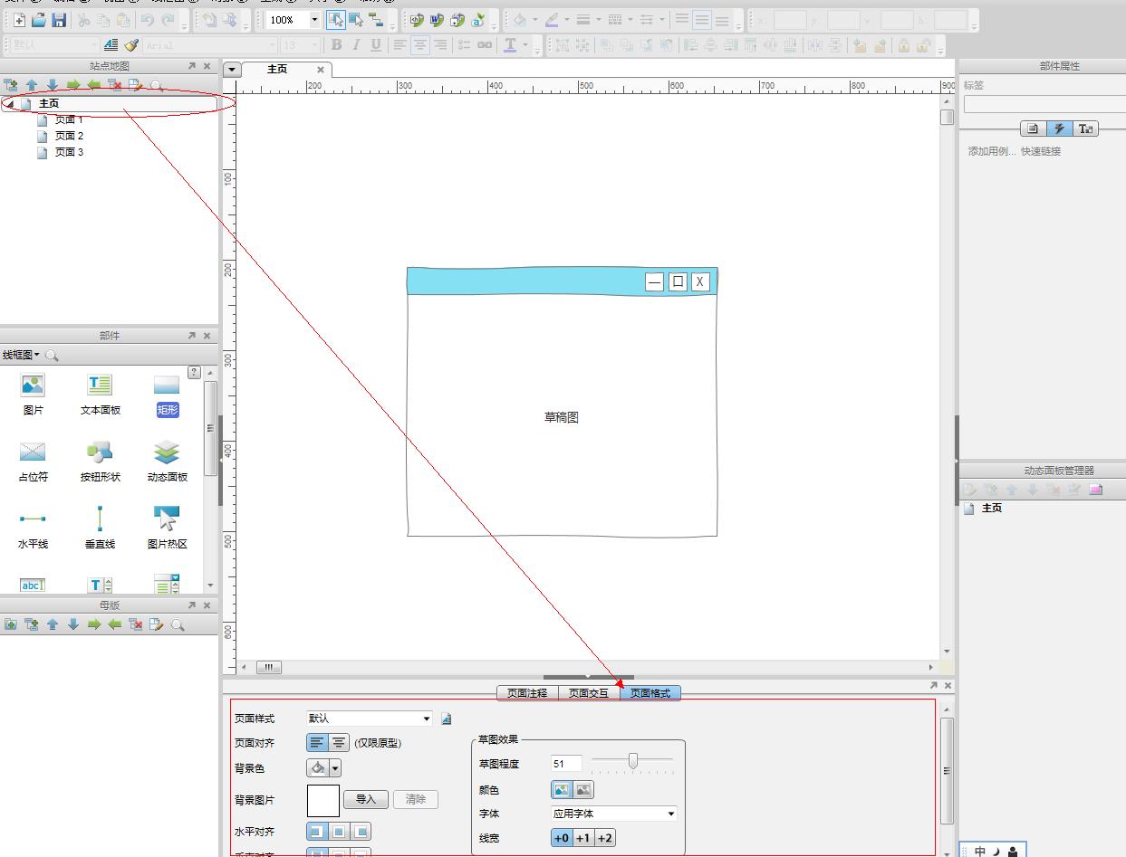
Task: Move sitemap page down with blue arrow
Action: (x=53, y=85)
